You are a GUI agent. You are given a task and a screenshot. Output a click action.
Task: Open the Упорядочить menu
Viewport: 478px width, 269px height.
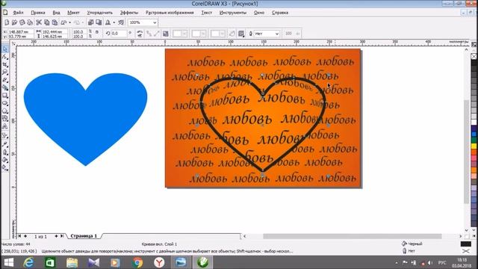pyautogui.click(x=99, y=13)
